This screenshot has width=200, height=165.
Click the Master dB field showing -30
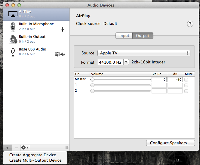(175, 80)
